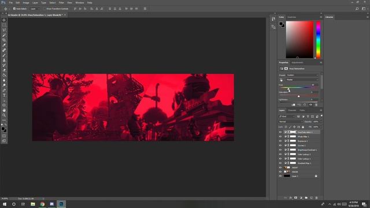Screen dimensions: 370x208
Task: Select the Zoom tool
Action: pyautogui.click(x=4, y=115)
